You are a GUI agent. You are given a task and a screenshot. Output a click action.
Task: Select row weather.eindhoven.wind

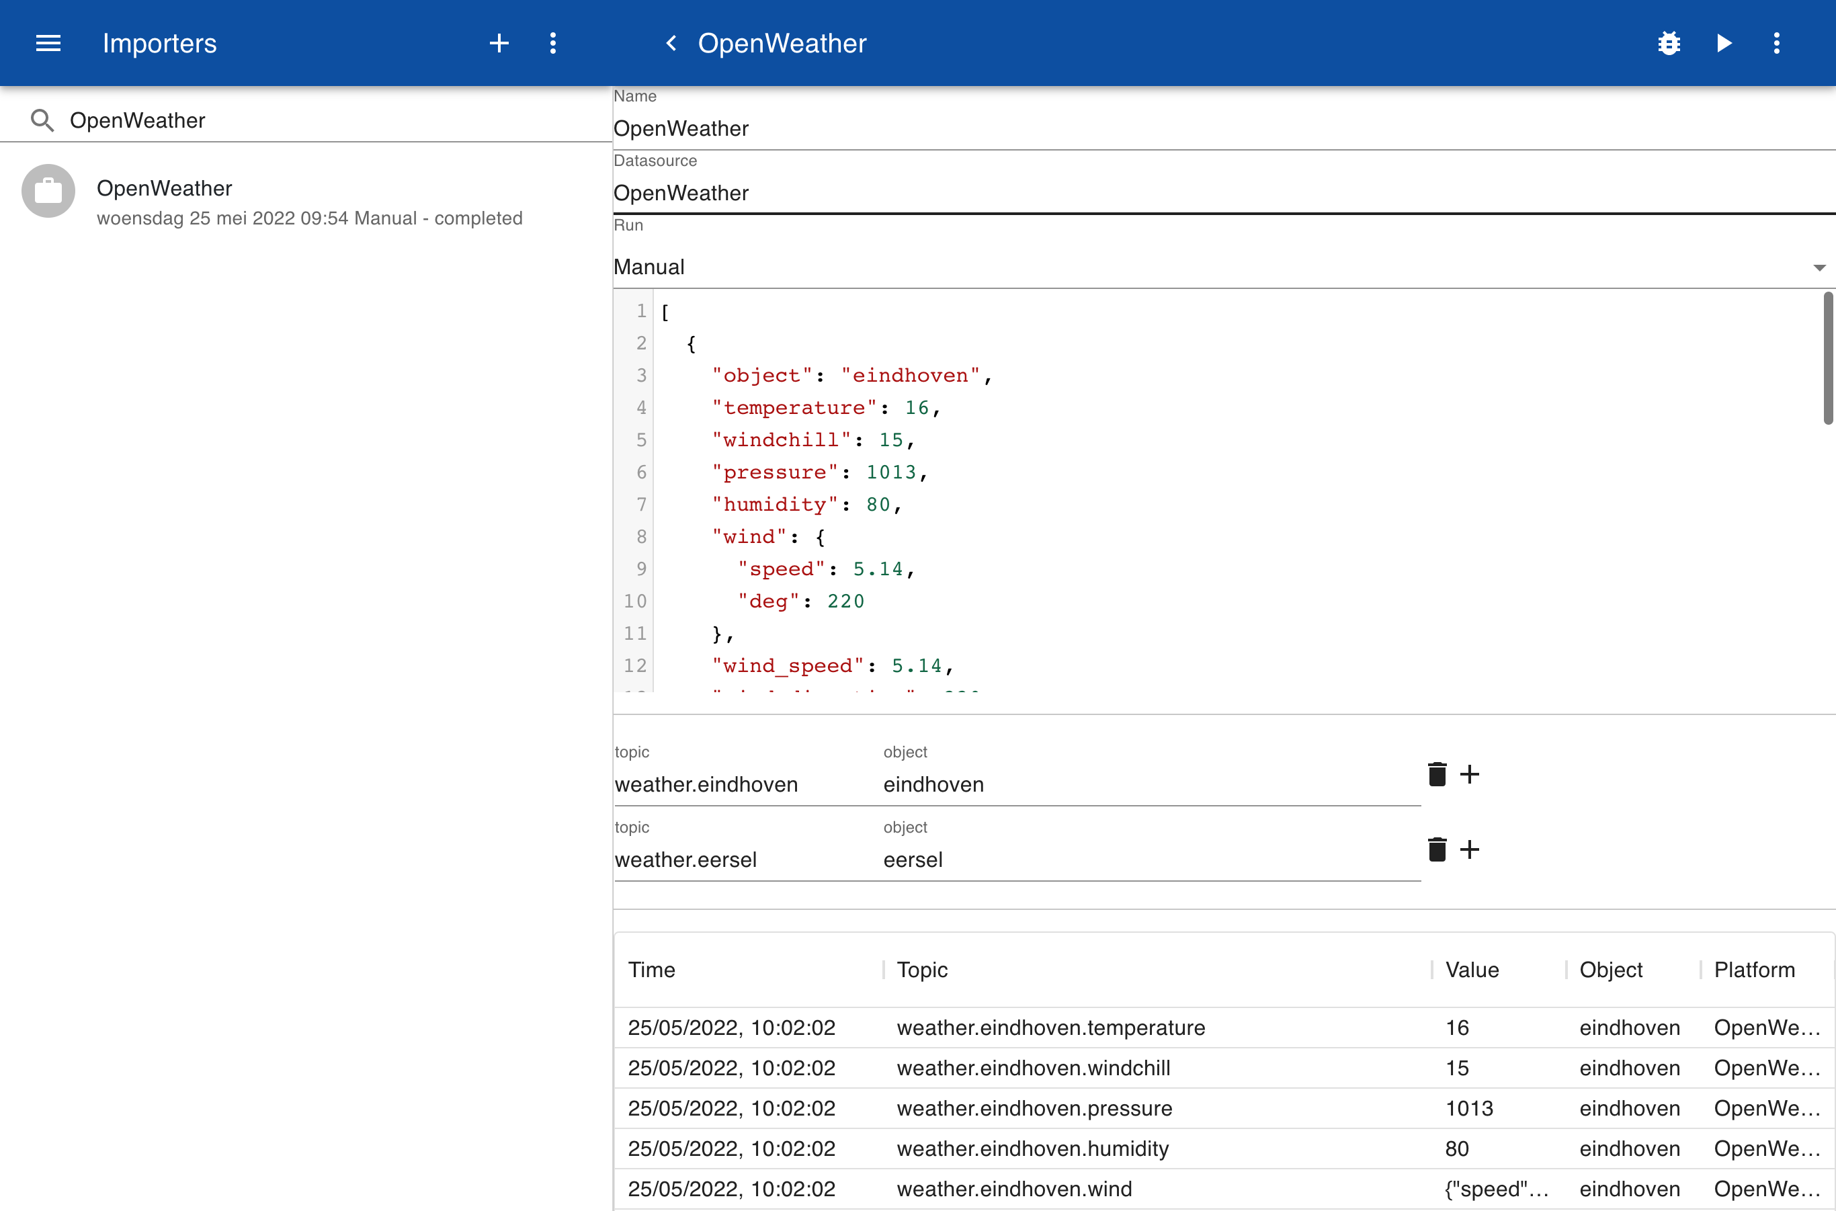point(1224,1189)
